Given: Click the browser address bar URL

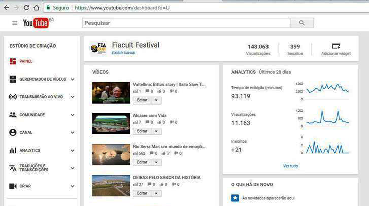Looking at the screenshot, I should [122, 8].
